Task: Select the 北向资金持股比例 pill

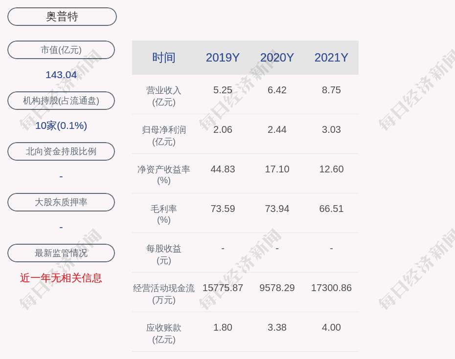Action: click(61, 151)
